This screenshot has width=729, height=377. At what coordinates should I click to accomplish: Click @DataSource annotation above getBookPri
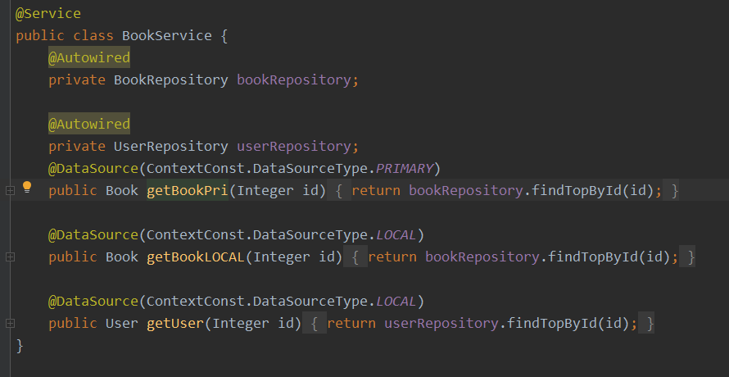click(x=93, y=169)
